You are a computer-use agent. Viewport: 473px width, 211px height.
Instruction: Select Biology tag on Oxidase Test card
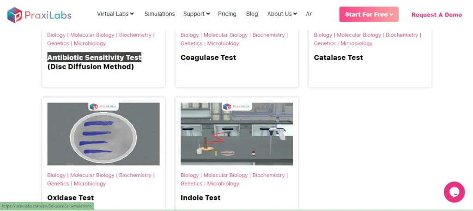tap(56, 175)
